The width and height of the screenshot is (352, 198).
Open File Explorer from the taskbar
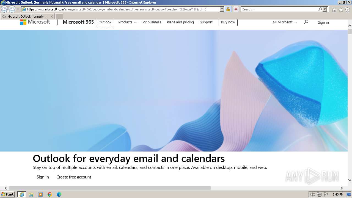coord(31,194)
